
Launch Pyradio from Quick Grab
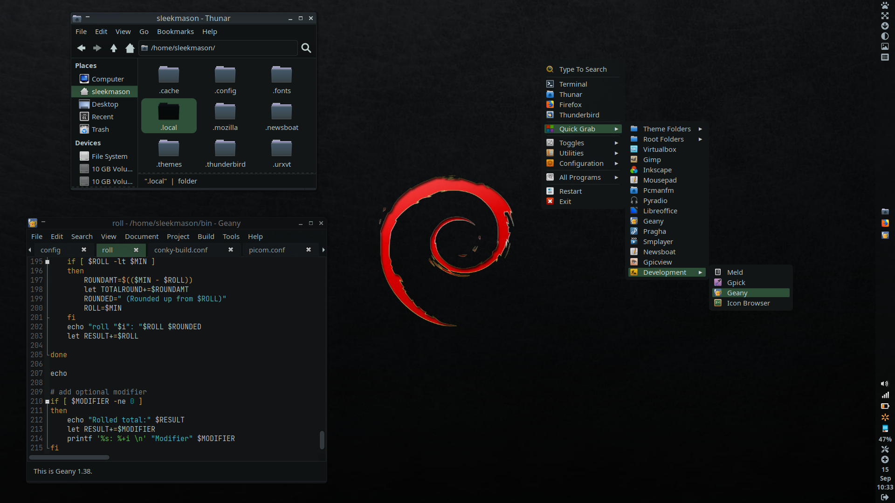[667, 201]
